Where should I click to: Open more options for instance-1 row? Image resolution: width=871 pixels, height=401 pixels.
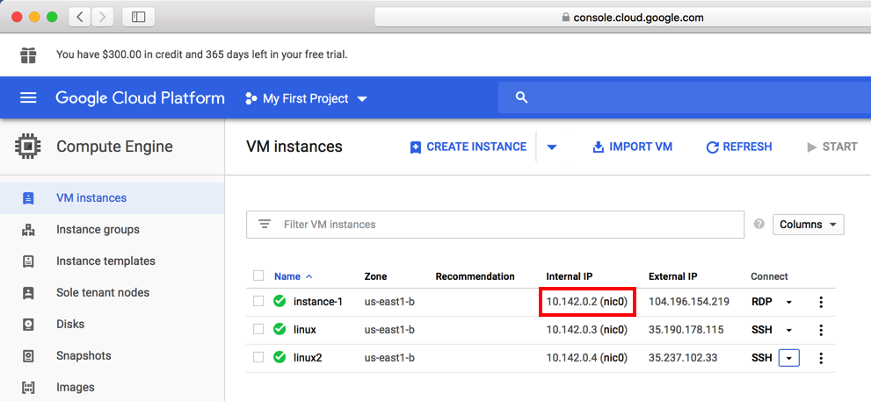pos(821,302)
